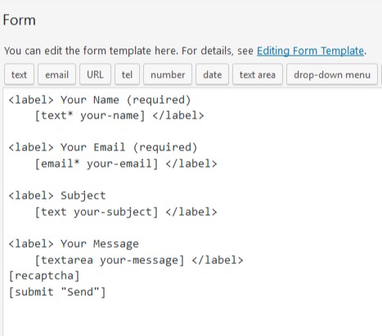
Task: Add a URL field tag
Action: (95, 74)
